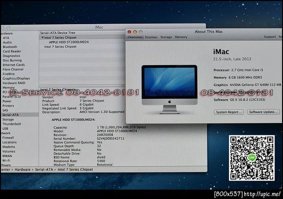Click Hardware in the bottom path bar
The image size is (283, 199).
pos(23,170)
